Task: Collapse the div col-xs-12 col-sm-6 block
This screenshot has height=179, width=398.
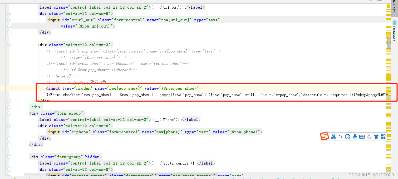Action: tap(9, 14)
